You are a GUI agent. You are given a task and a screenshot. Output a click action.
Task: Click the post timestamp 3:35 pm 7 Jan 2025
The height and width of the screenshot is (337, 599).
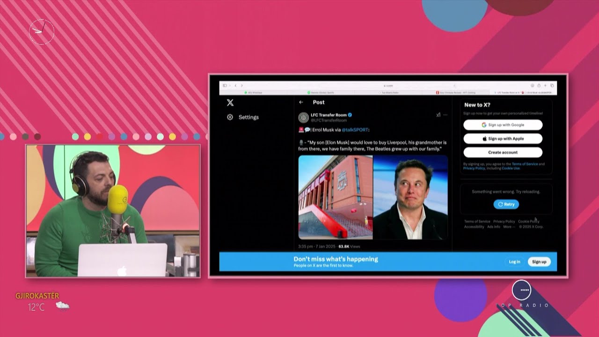317,246
